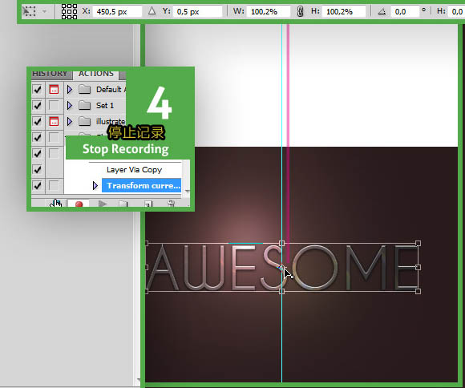Expand the Default Actions folder

tap(70, 89)
